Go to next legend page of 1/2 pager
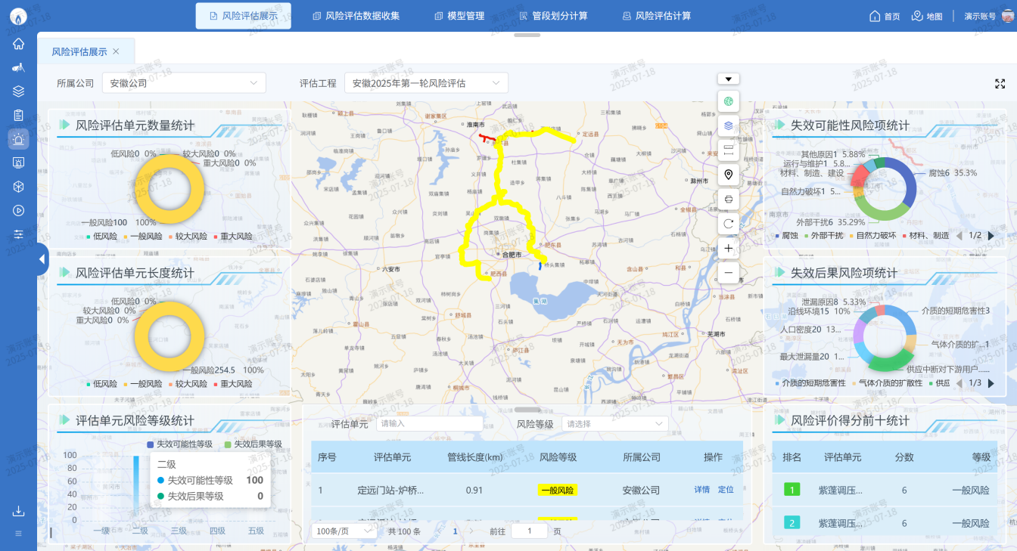 pos(991,236)
